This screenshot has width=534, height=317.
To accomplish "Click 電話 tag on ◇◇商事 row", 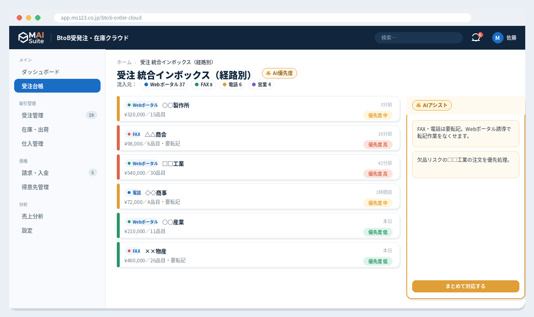I will 134,193.
